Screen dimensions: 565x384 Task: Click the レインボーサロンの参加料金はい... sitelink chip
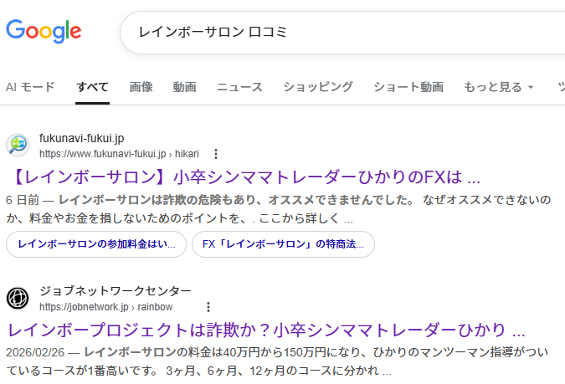click(96, 244)
